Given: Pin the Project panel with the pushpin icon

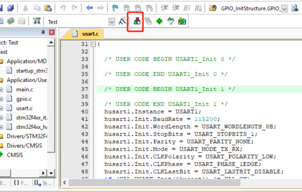Looking at the screenshot, I should click(x=43, y=32).
